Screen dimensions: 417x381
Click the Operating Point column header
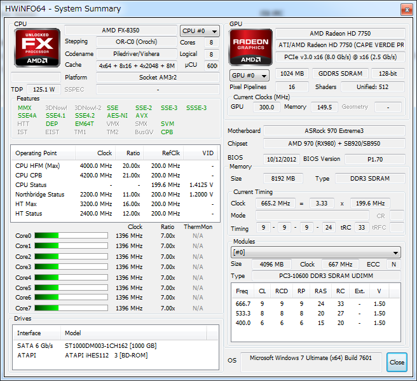(x=43, y=153)
